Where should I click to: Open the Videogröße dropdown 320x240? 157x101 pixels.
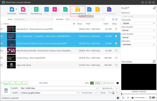tap(138, 23)
